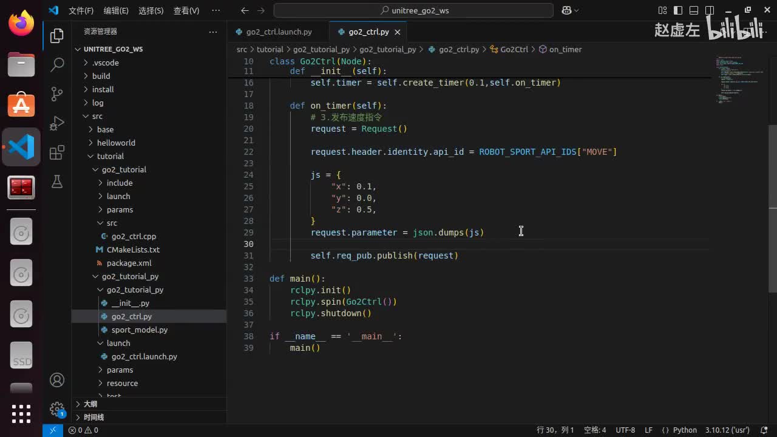Image resolution: width=777 pixels, height=437 pixels.
Task: Open the 文件(F) menu
Action: 81,10
